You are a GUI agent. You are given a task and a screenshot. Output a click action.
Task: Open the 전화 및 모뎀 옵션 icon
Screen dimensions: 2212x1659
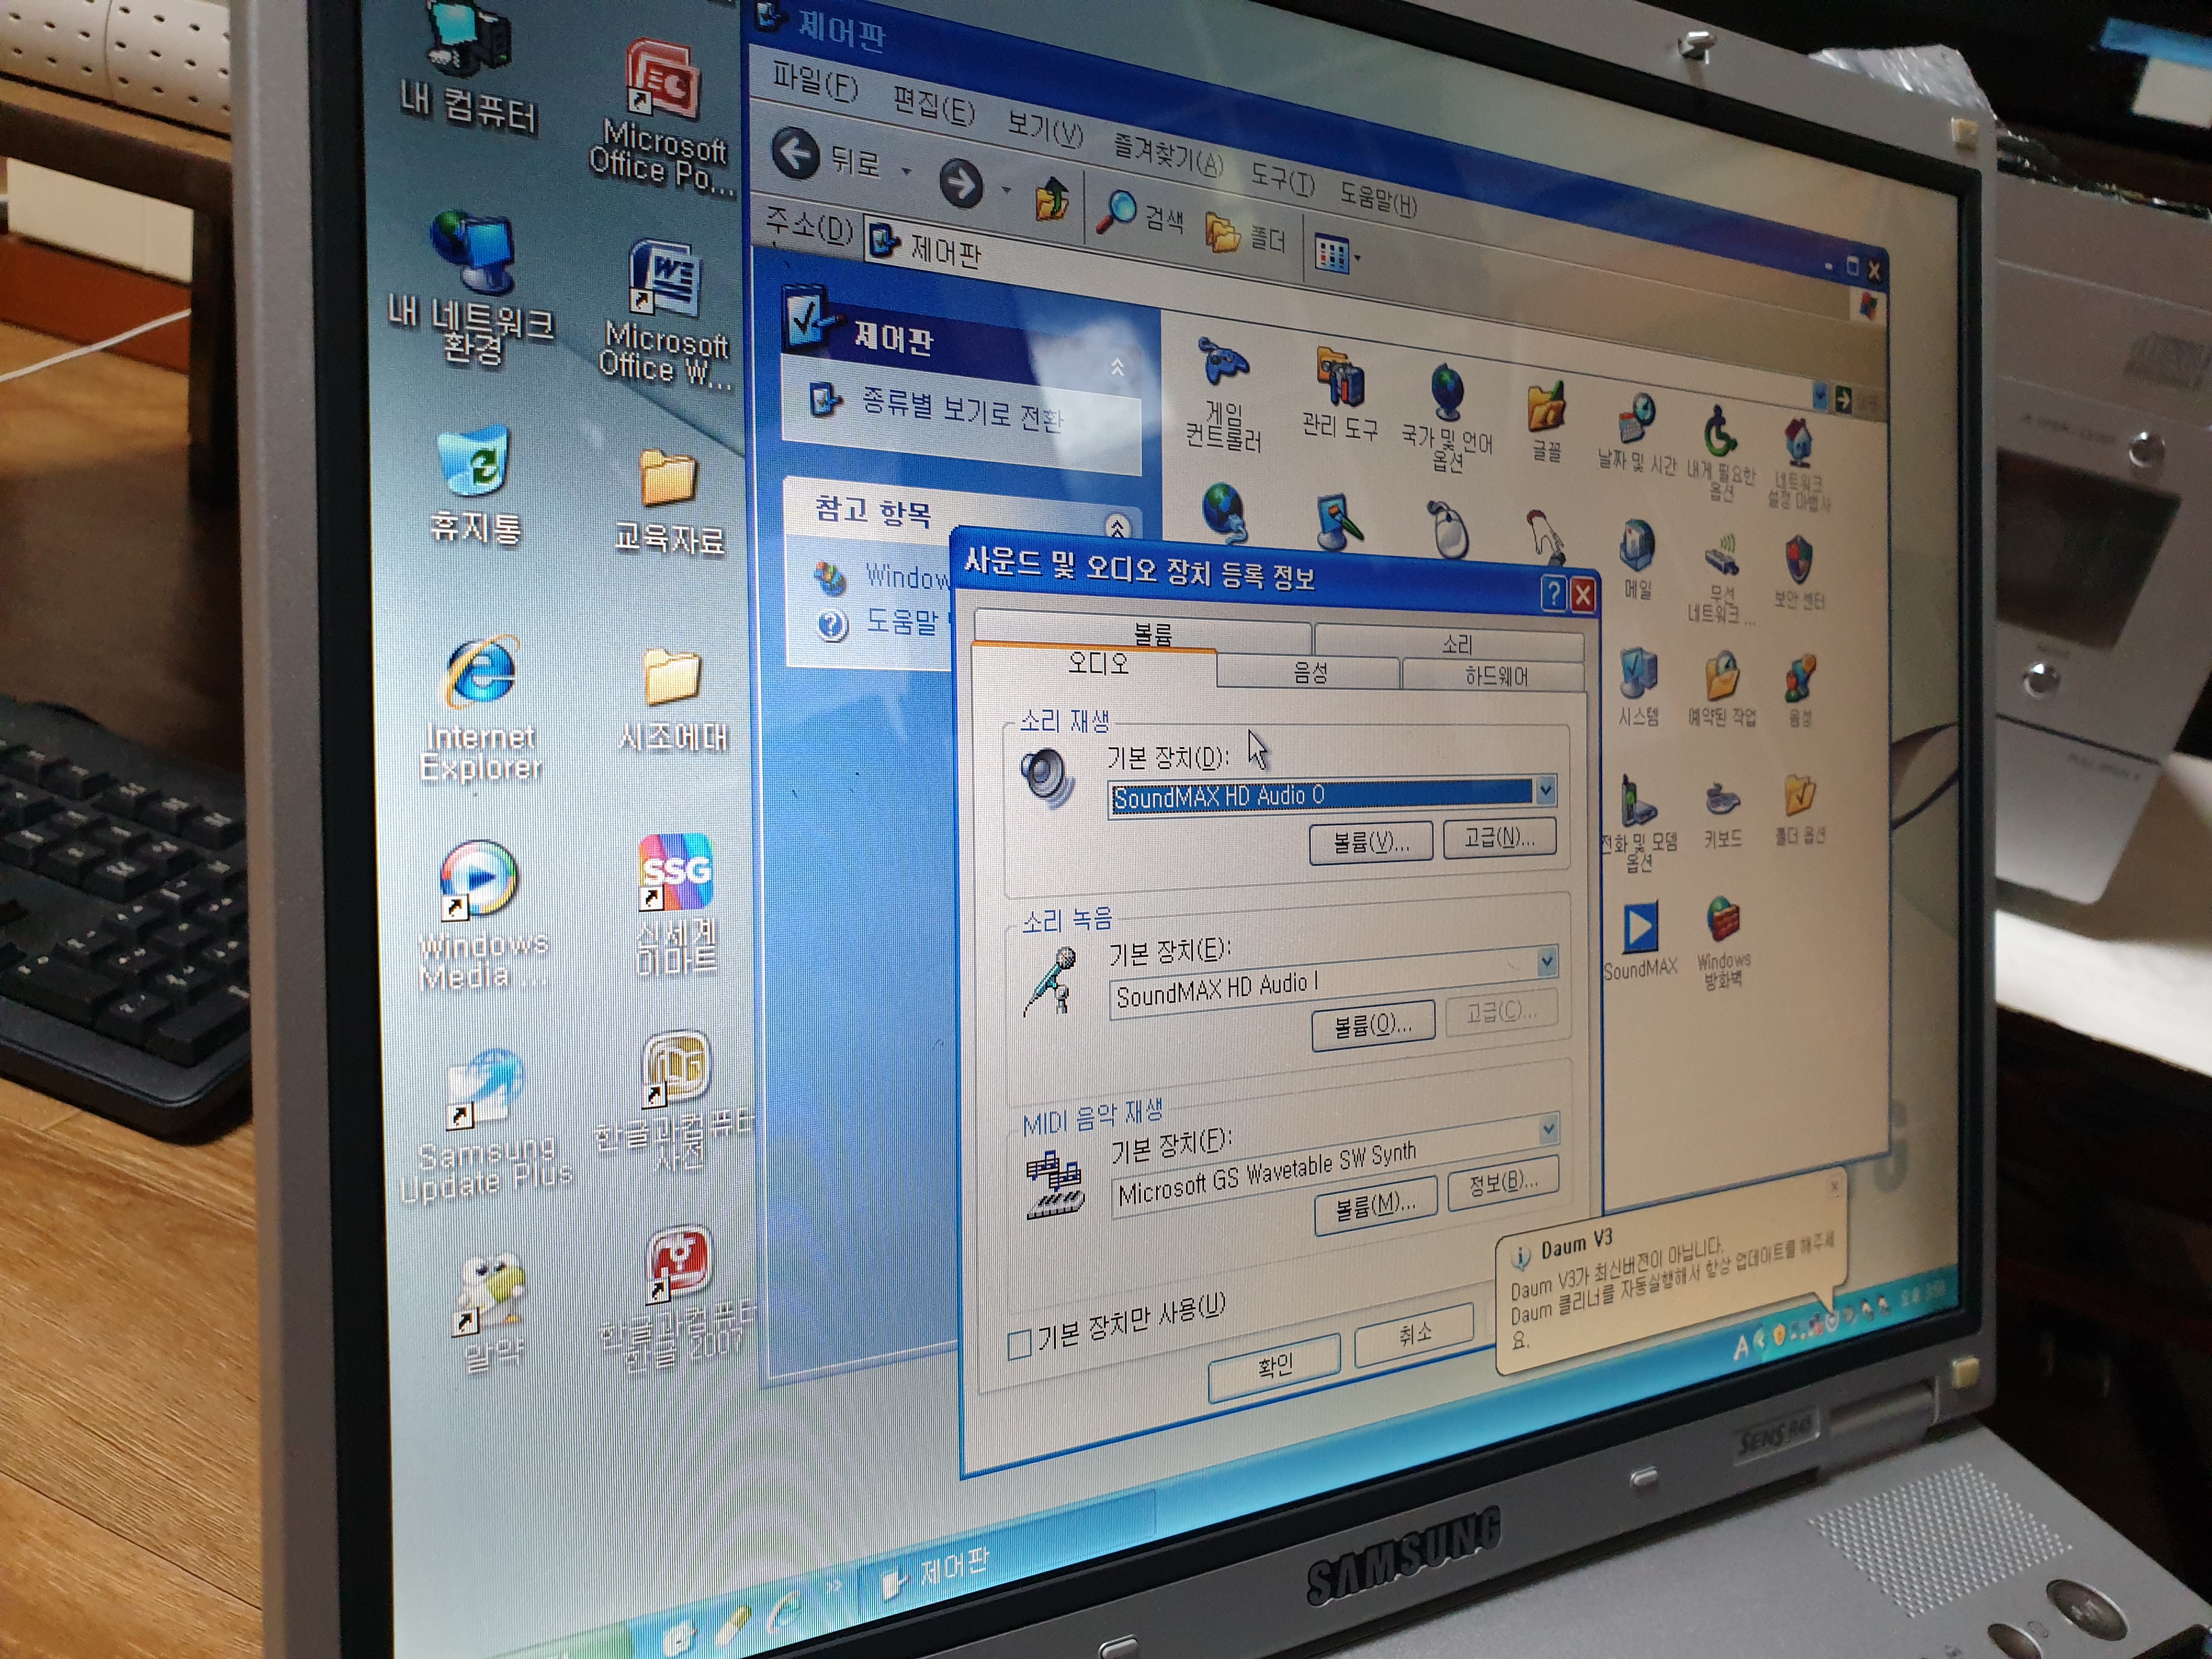1637,824
